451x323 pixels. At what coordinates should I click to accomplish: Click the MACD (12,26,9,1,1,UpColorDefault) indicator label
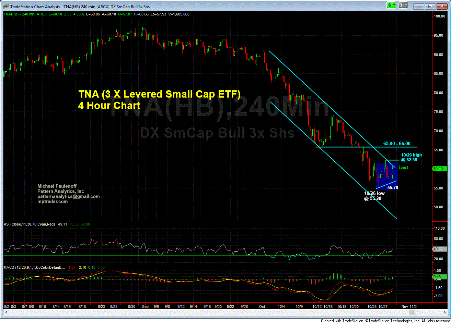click(34, 267)
